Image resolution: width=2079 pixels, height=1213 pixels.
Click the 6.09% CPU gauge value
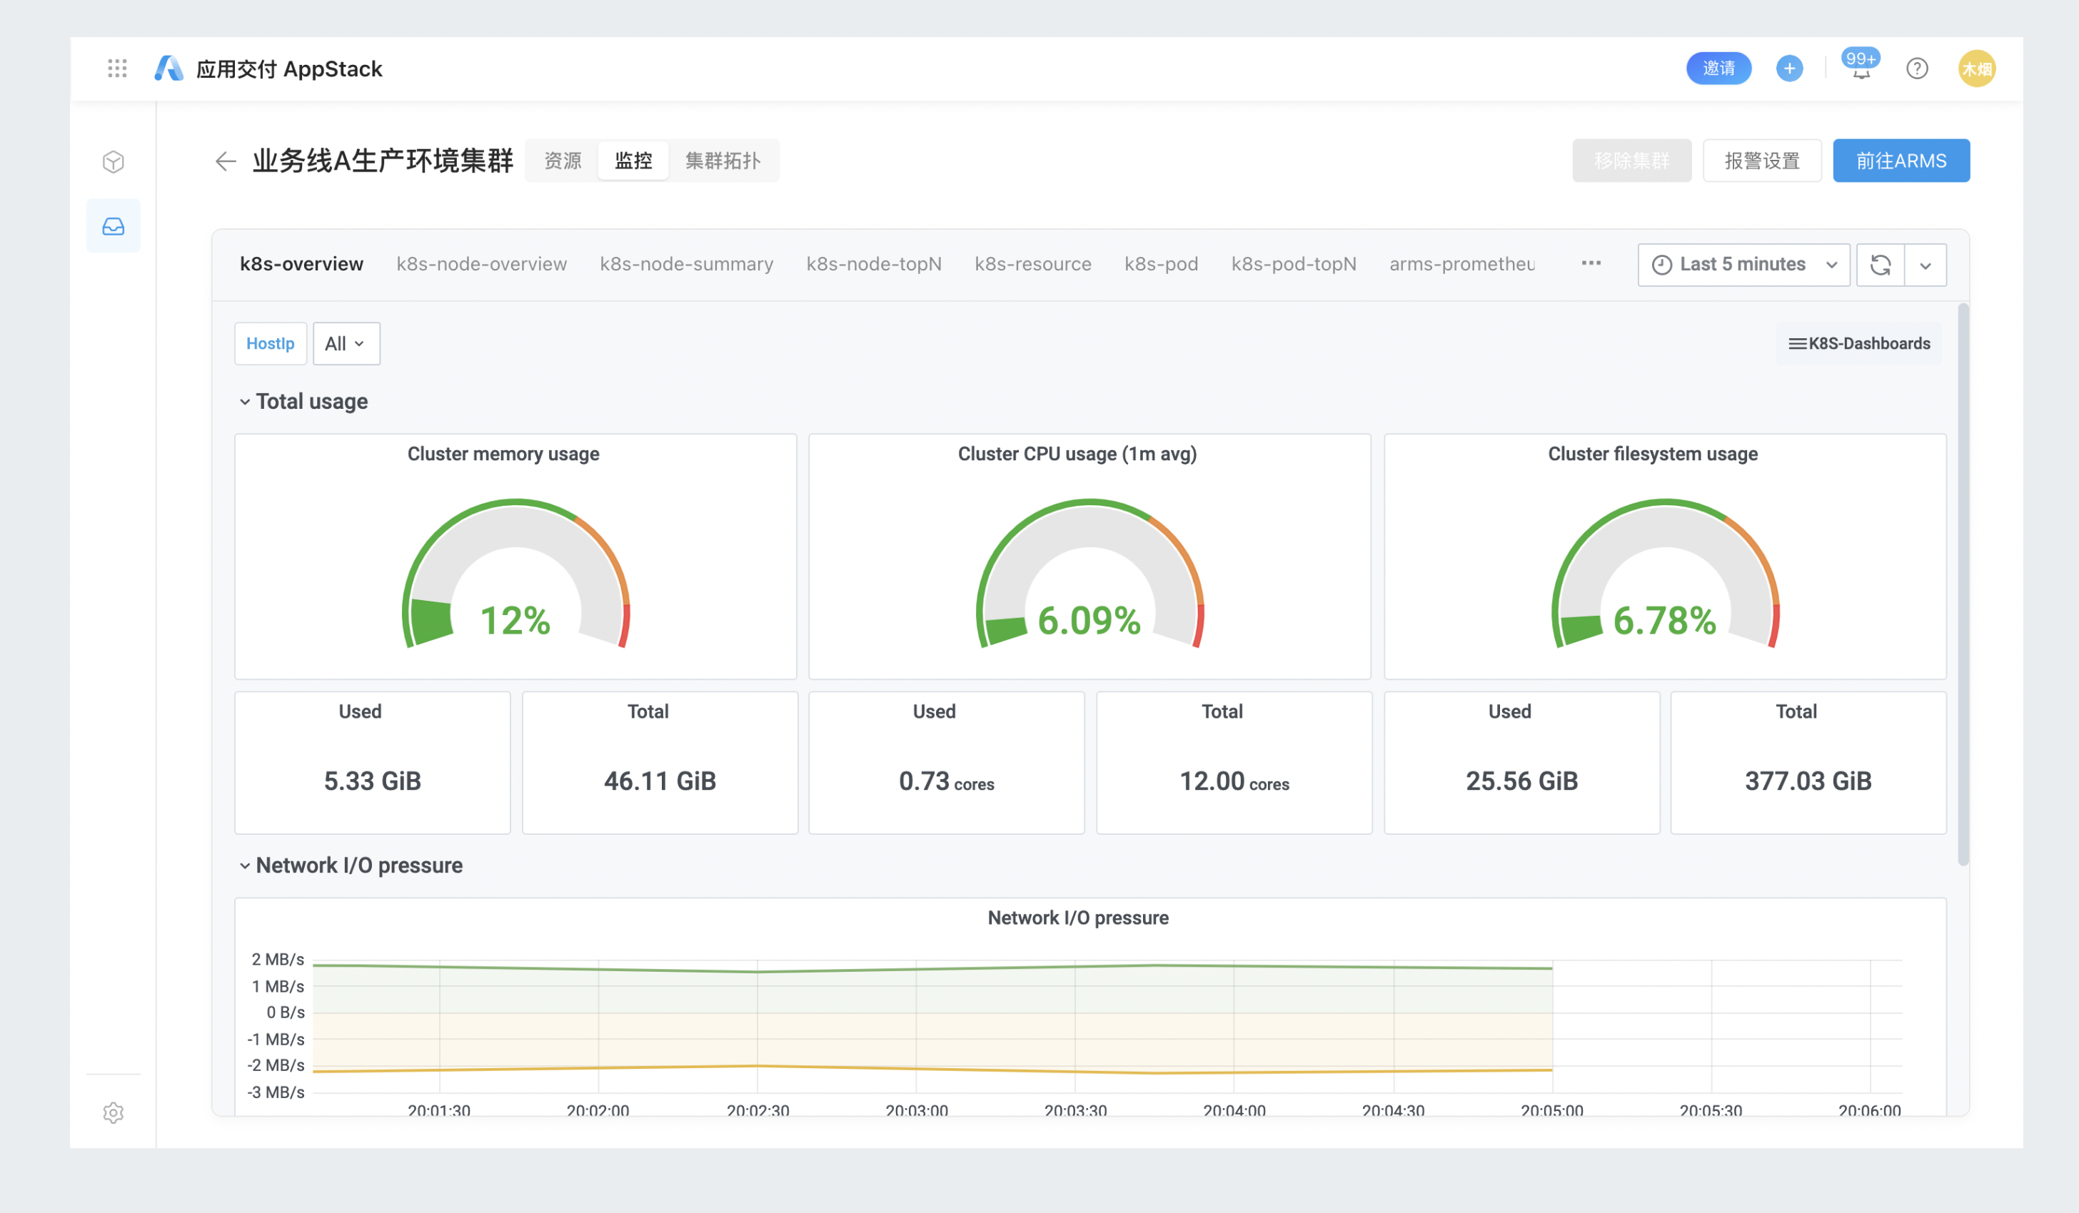(x=1089, y=621)
